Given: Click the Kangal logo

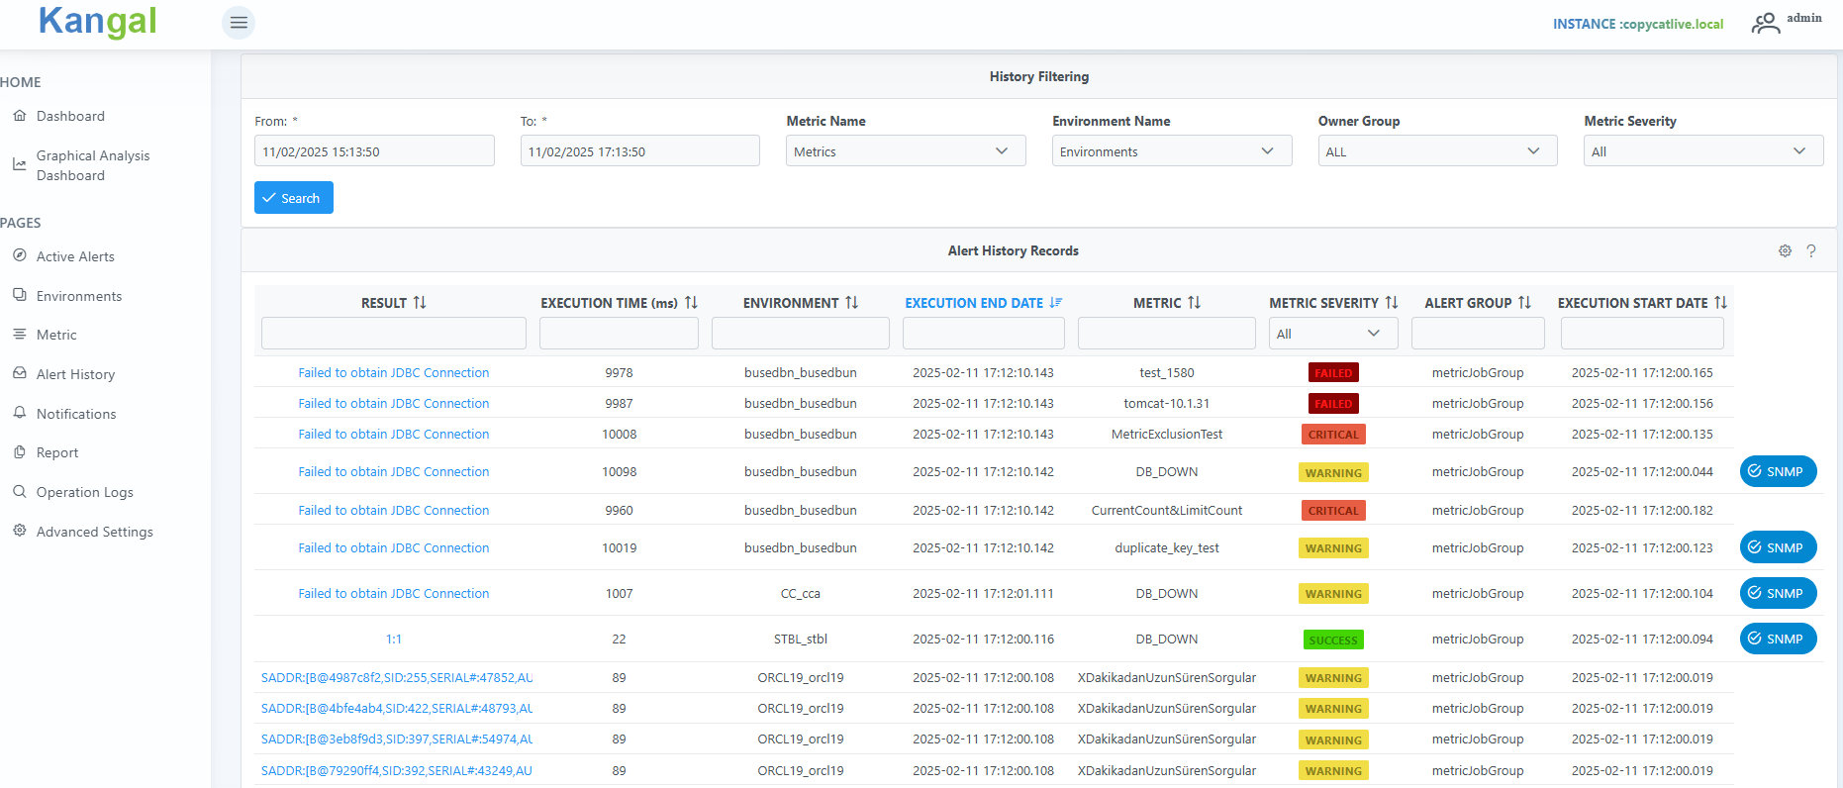Looking at the screenshot, I should tap(97, 22).
